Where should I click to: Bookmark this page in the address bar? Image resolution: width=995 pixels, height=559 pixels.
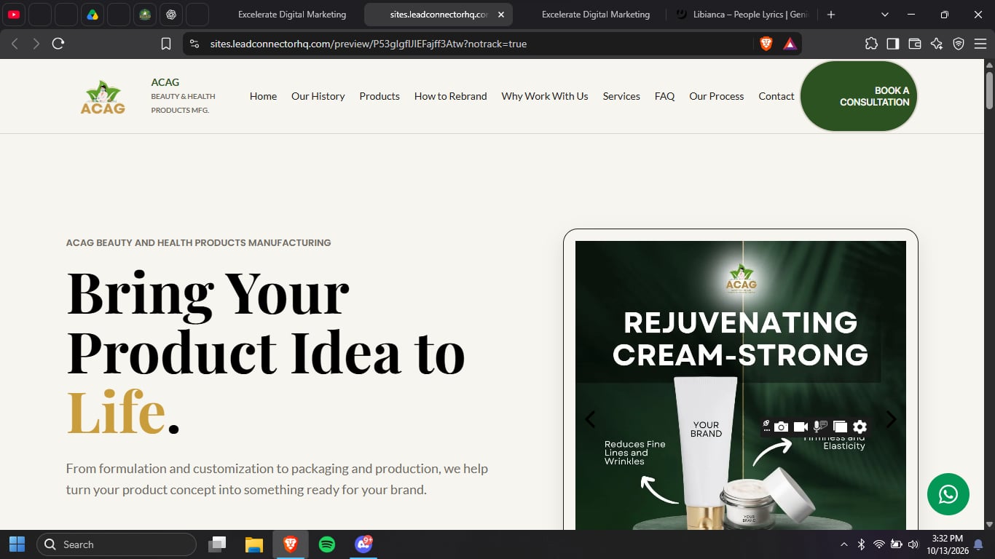point(166,44)
